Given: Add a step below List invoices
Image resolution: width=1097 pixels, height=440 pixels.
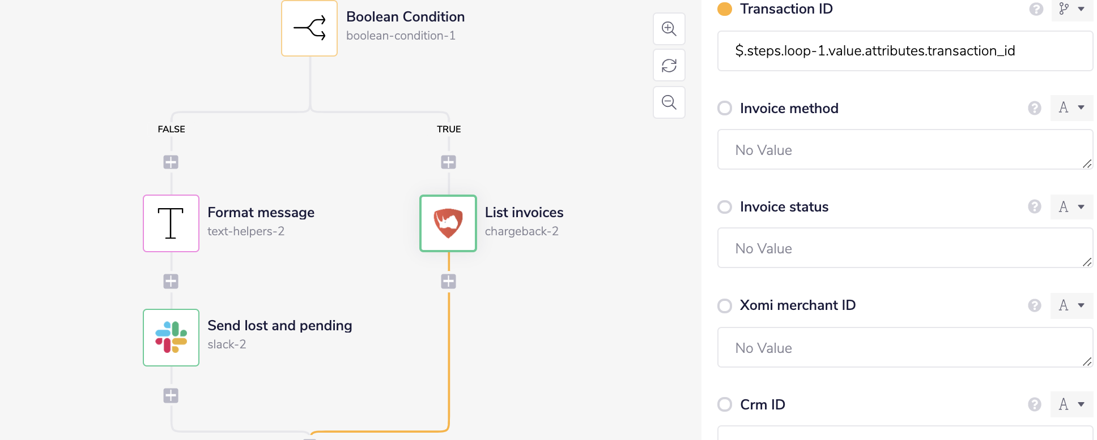Looking at the screenshot, I should 449,281.
